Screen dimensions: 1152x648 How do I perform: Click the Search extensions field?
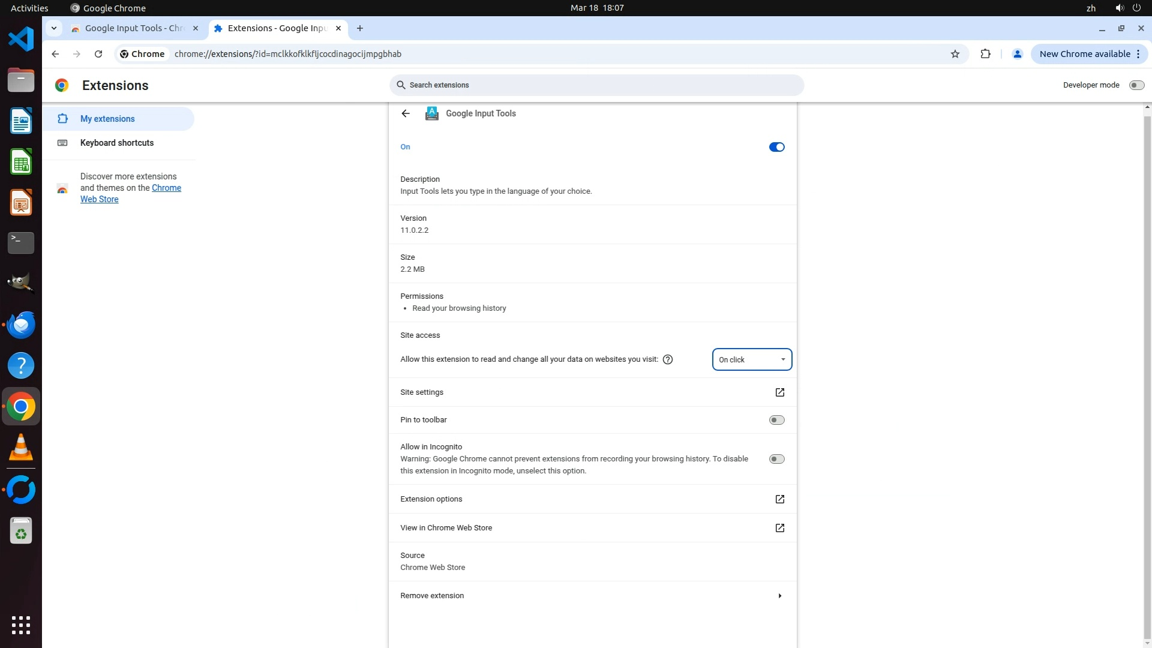(x=596, y=85)
